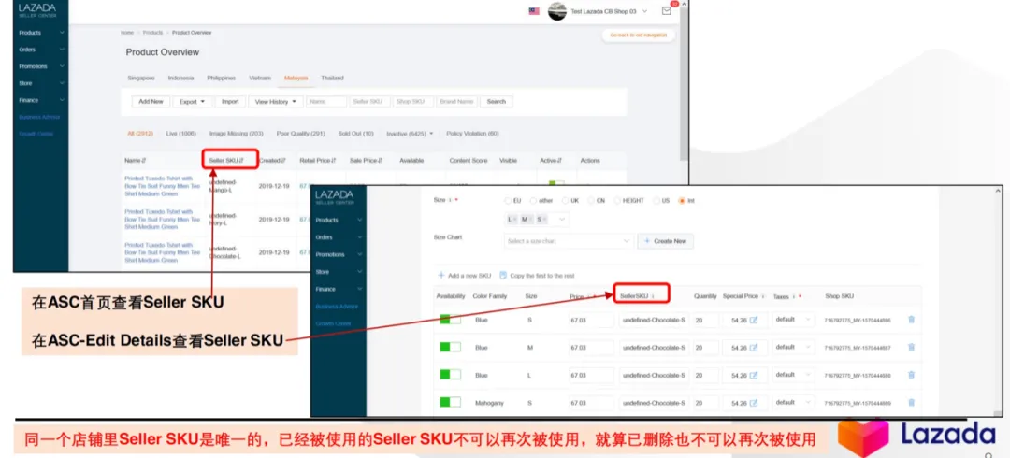Select the UK size radio button
This screenshot has height=458, width=1010.
coord(565,200)
